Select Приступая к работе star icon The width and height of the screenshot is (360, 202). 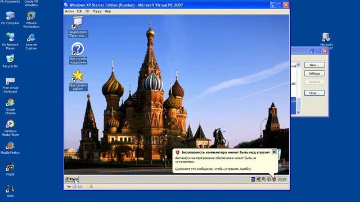tap(78, 80)
